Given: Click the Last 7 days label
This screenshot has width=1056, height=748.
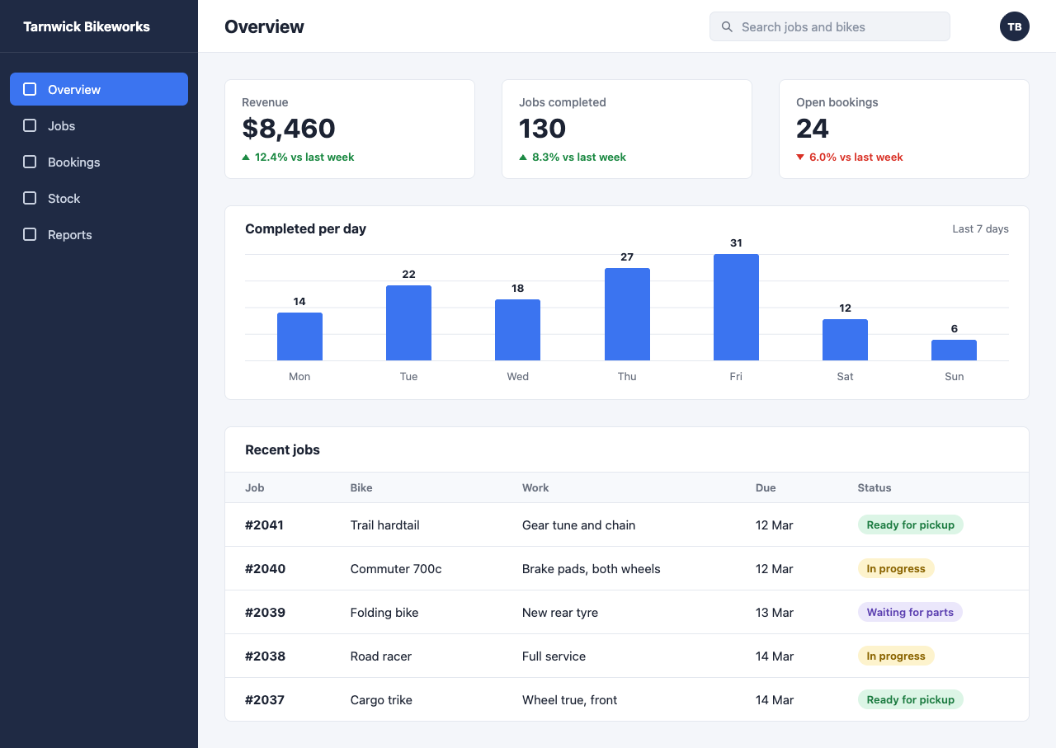Looking at the screenshot, I should [x=980, y=229].
